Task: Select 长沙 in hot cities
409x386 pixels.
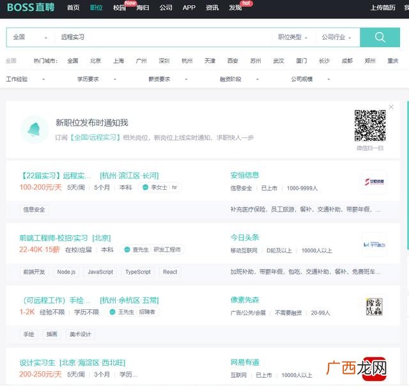Action: click(x=324, y=61)
